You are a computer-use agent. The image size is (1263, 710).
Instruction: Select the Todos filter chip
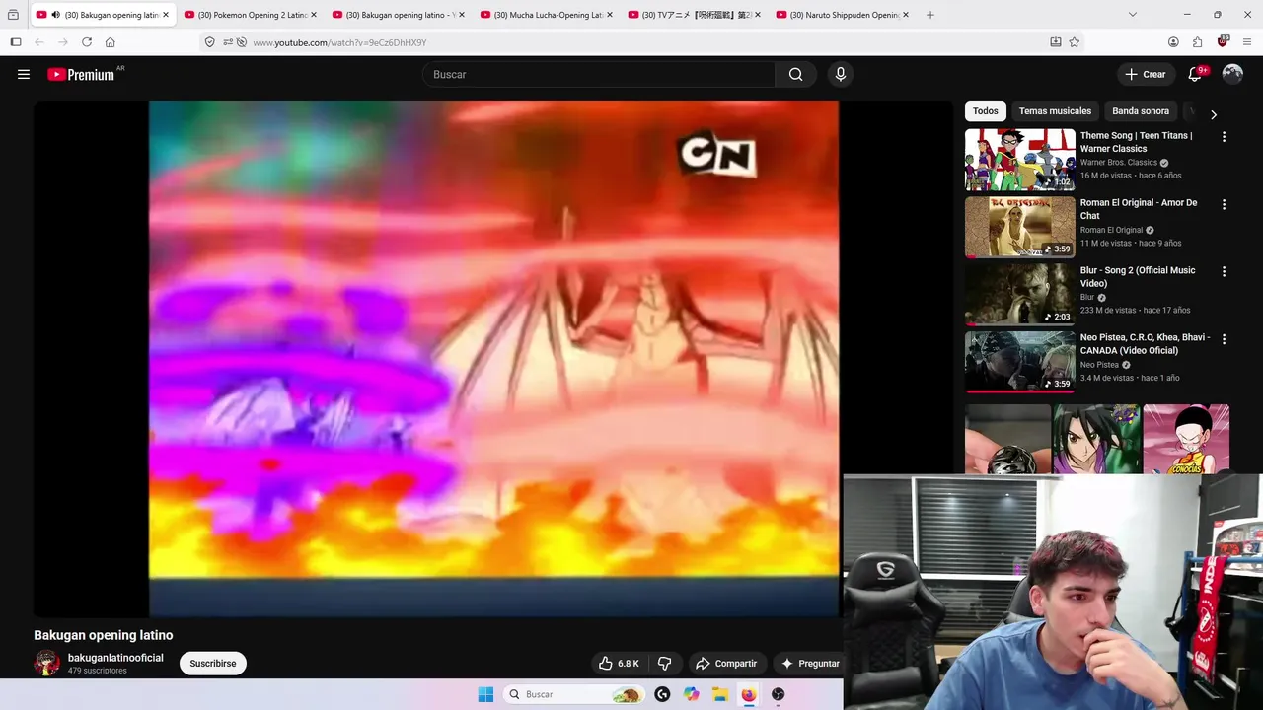click(985, 111)
